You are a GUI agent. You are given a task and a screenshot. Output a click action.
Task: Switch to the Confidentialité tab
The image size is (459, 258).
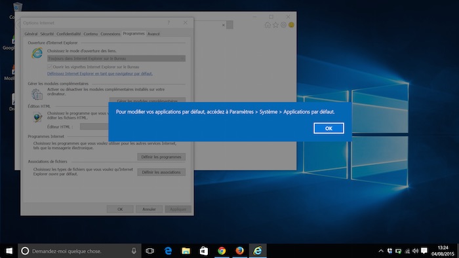tap(68, 34)
